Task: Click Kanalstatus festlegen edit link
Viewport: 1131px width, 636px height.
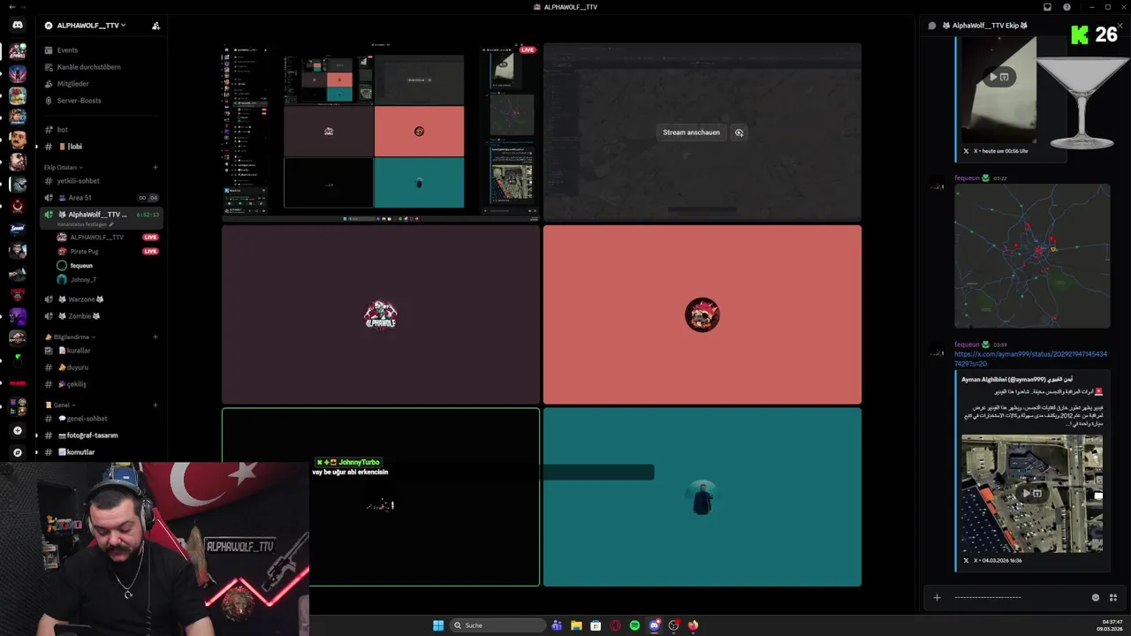Action: 86,224
